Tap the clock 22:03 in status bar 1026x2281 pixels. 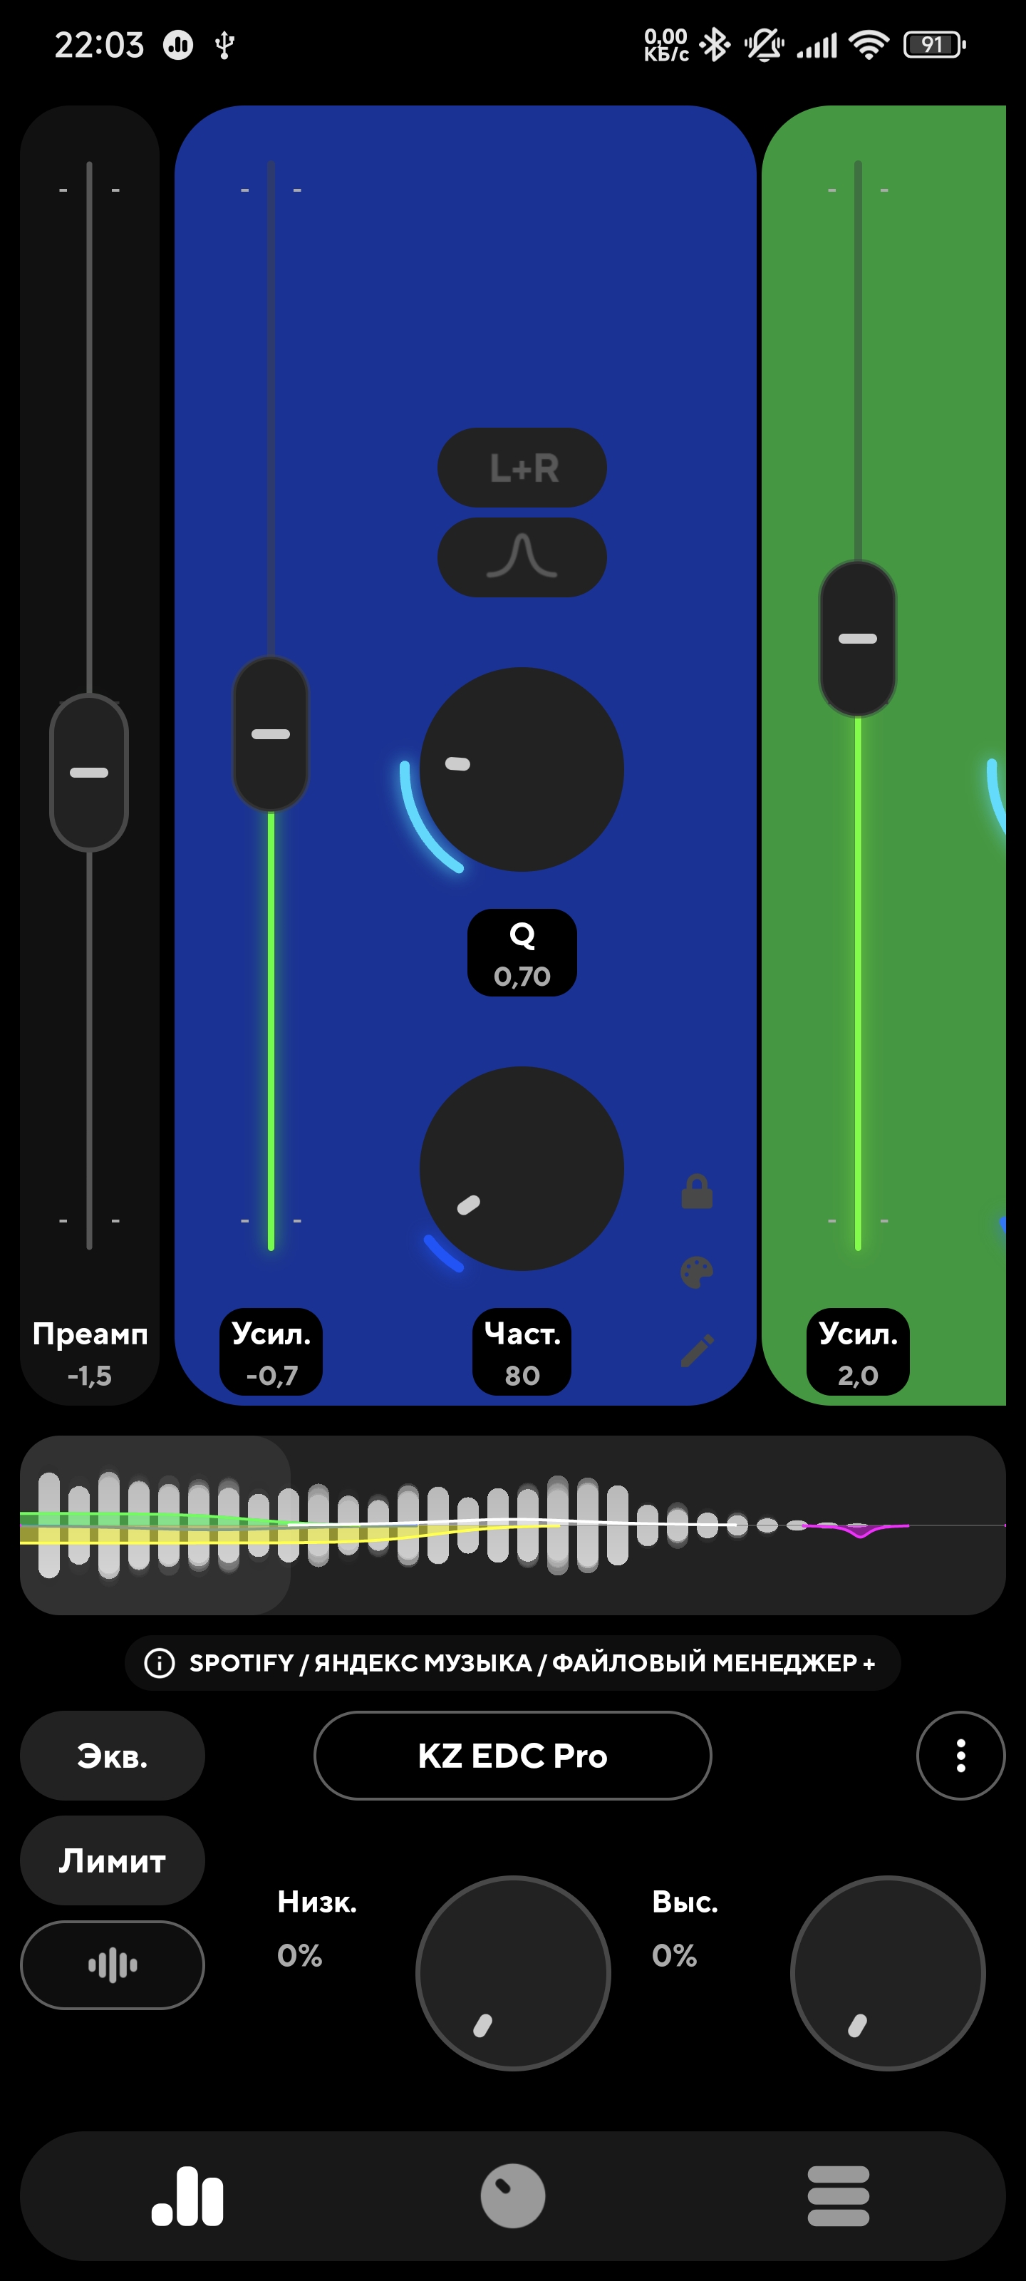click(99, 44)
